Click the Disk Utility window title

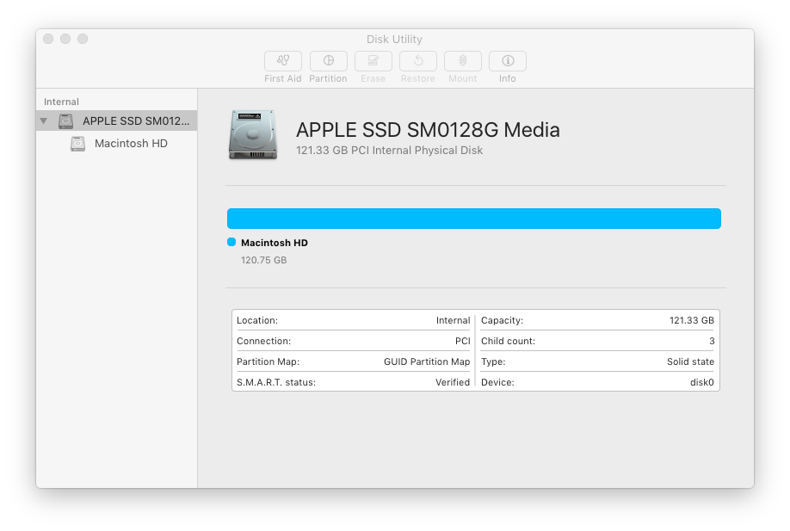tap(394, 40)
